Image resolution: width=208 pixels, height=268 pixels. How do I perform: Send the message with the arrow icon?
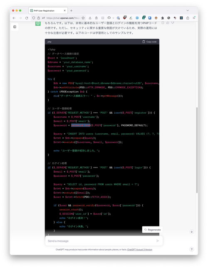coord(158,241)
